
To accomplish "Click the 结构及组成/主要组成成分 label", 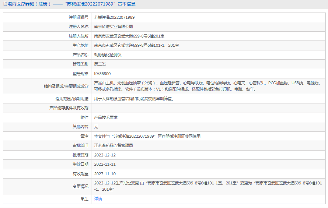I will coord(66,86).
